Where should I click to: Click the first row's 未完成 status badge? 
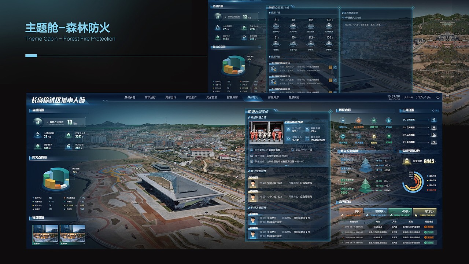pyautogui.click(x=430, y=227)
